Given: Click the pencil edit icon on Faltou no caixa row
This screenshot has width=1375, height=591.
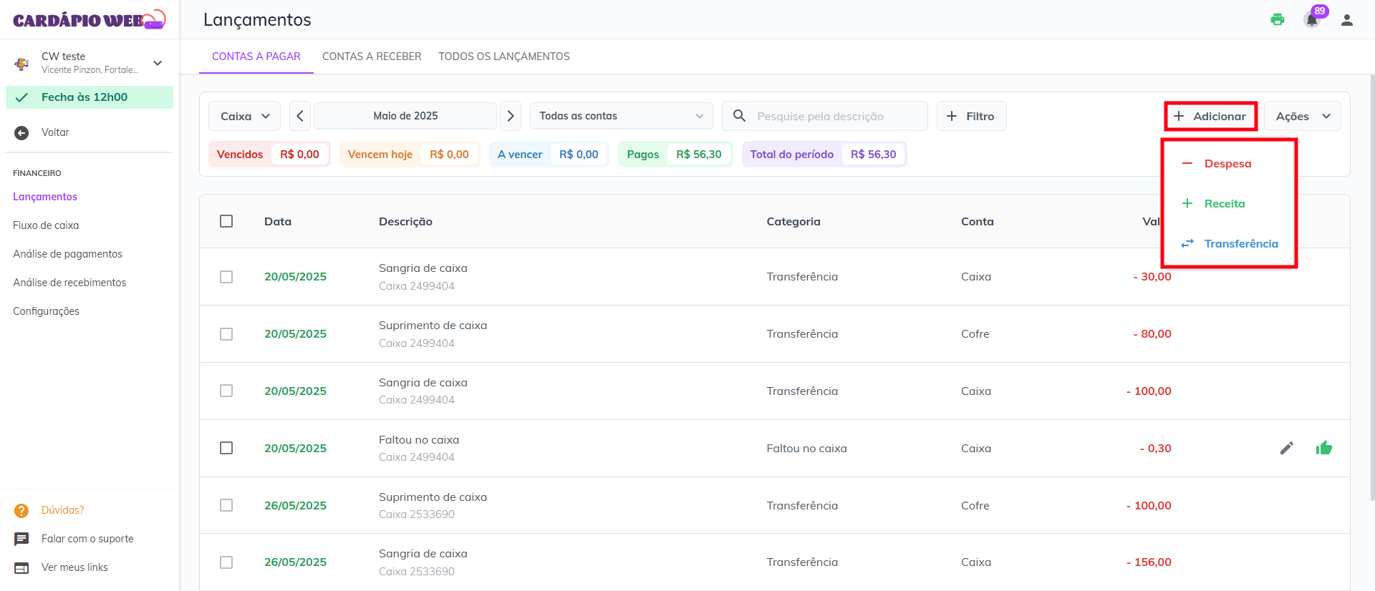Looking at the screenshot, I should pyautogui.click(x=1286, y=448).
